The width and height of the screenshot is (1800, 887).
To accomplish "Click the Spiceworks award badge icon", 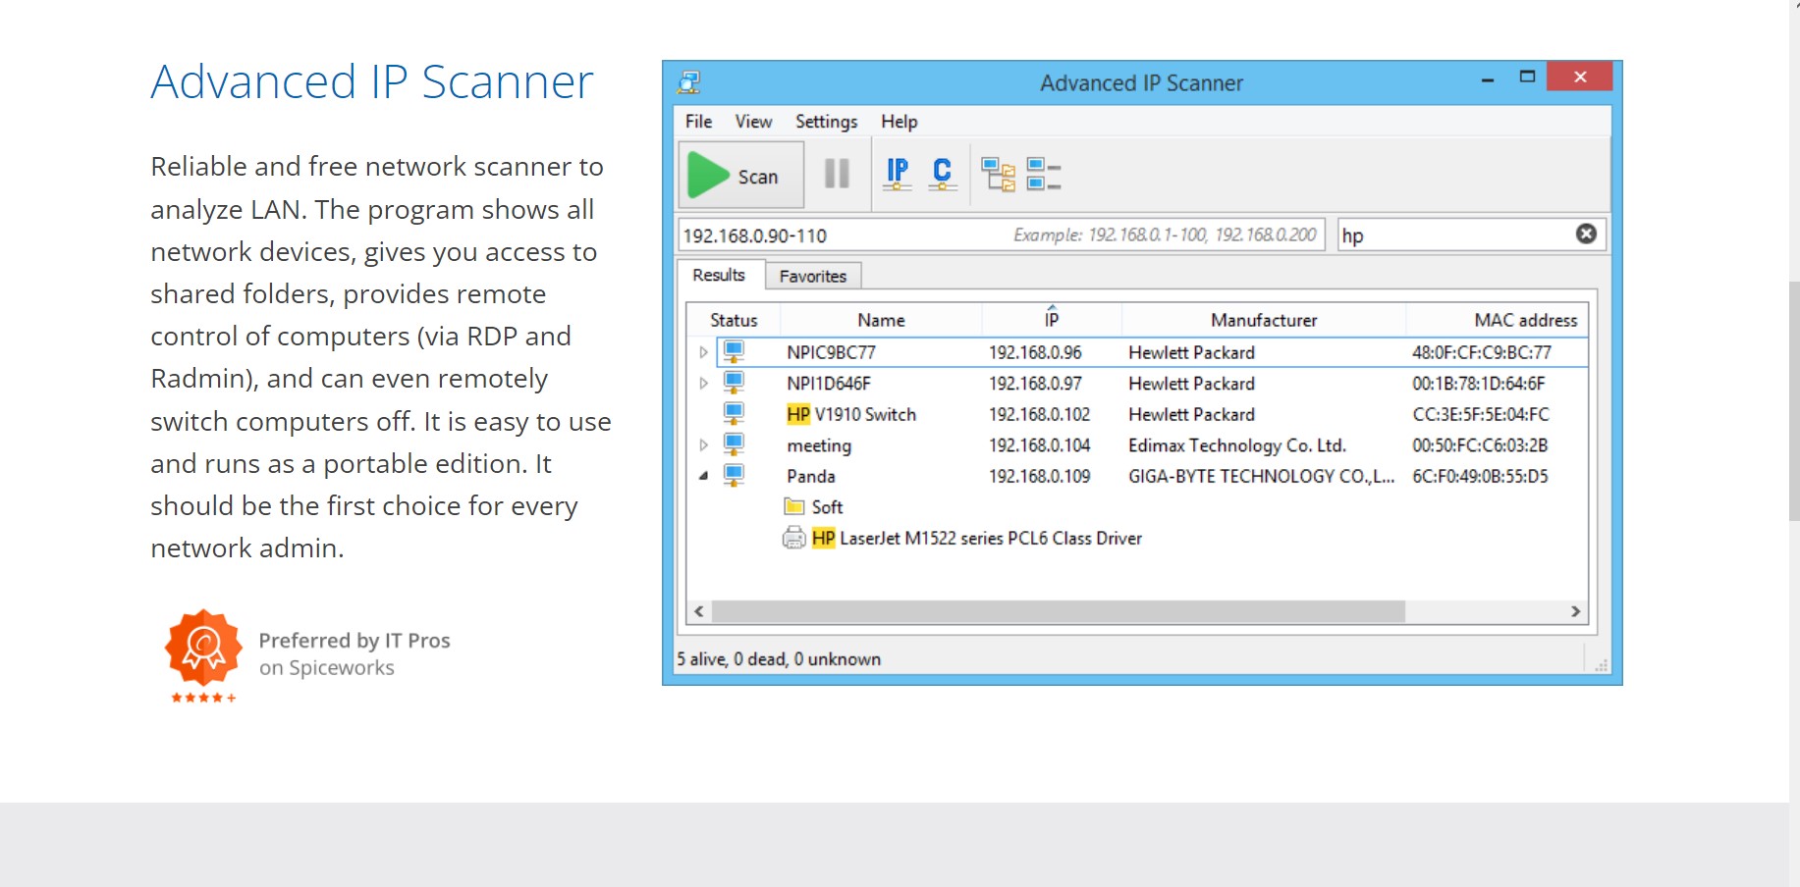I will 203,648.
